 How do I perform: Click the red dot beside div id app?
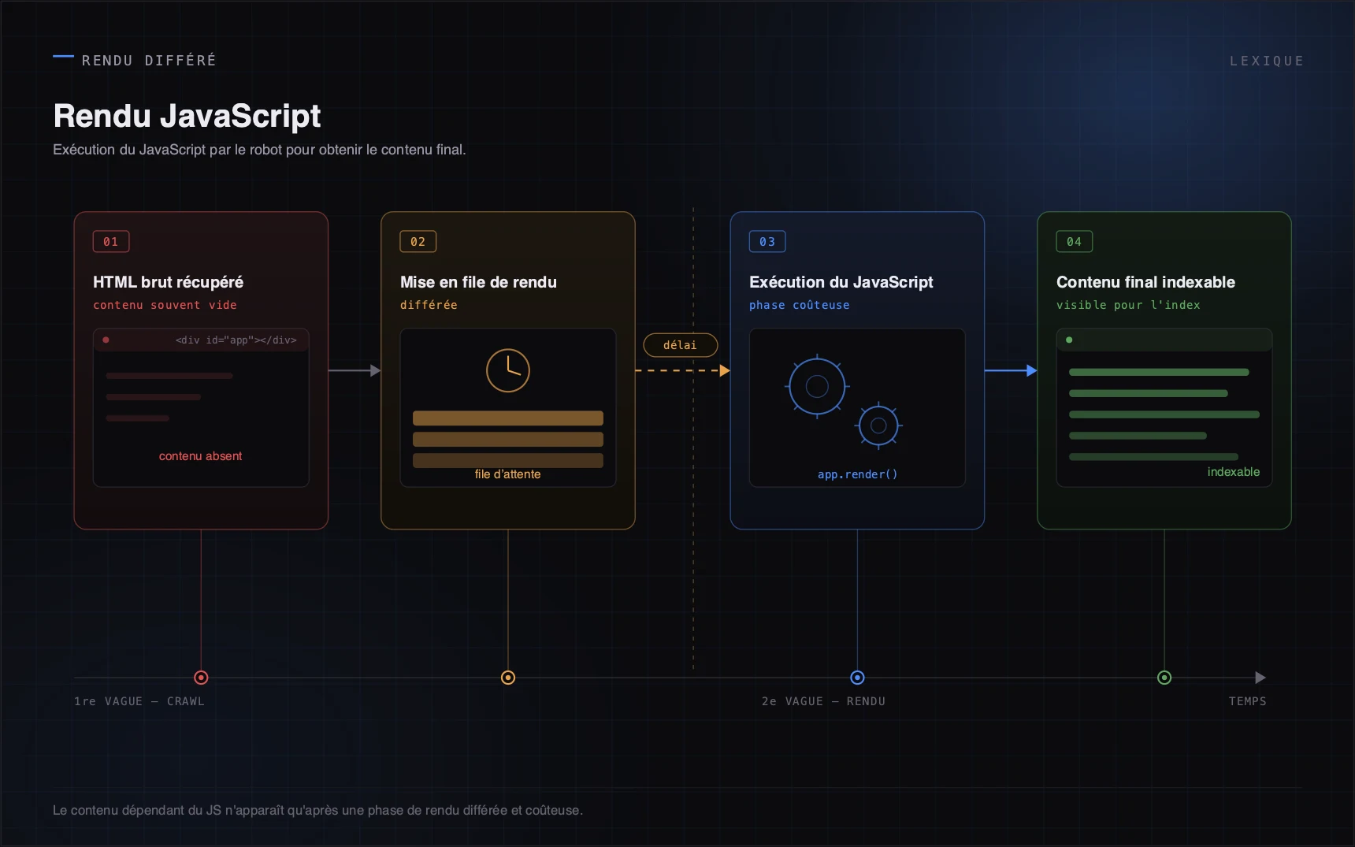[106, 340]
